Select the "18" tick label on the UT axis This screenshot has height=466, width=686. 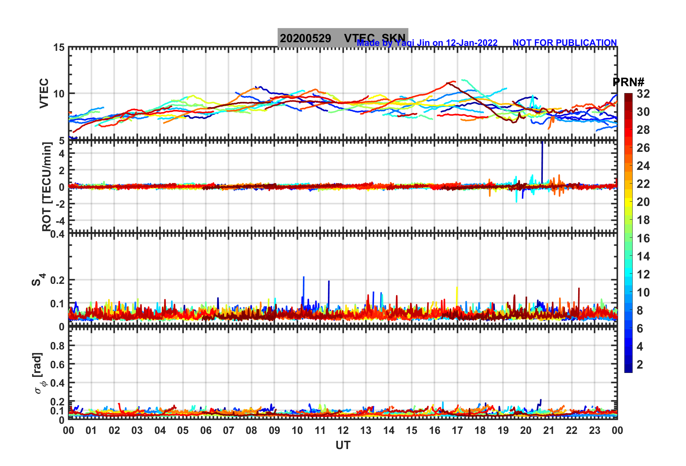[x=480, y=430]
